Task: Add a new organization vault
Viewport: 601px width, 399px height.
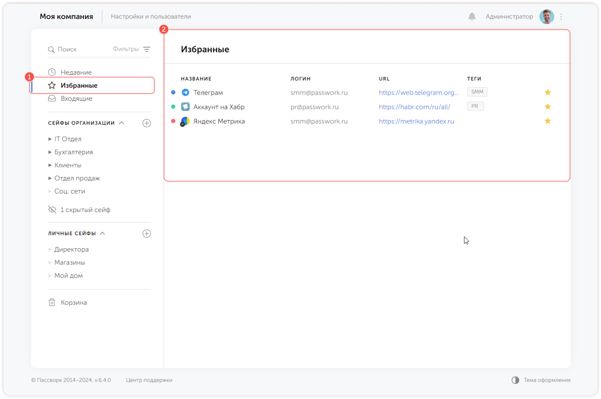Action: [x=147, y=123]
